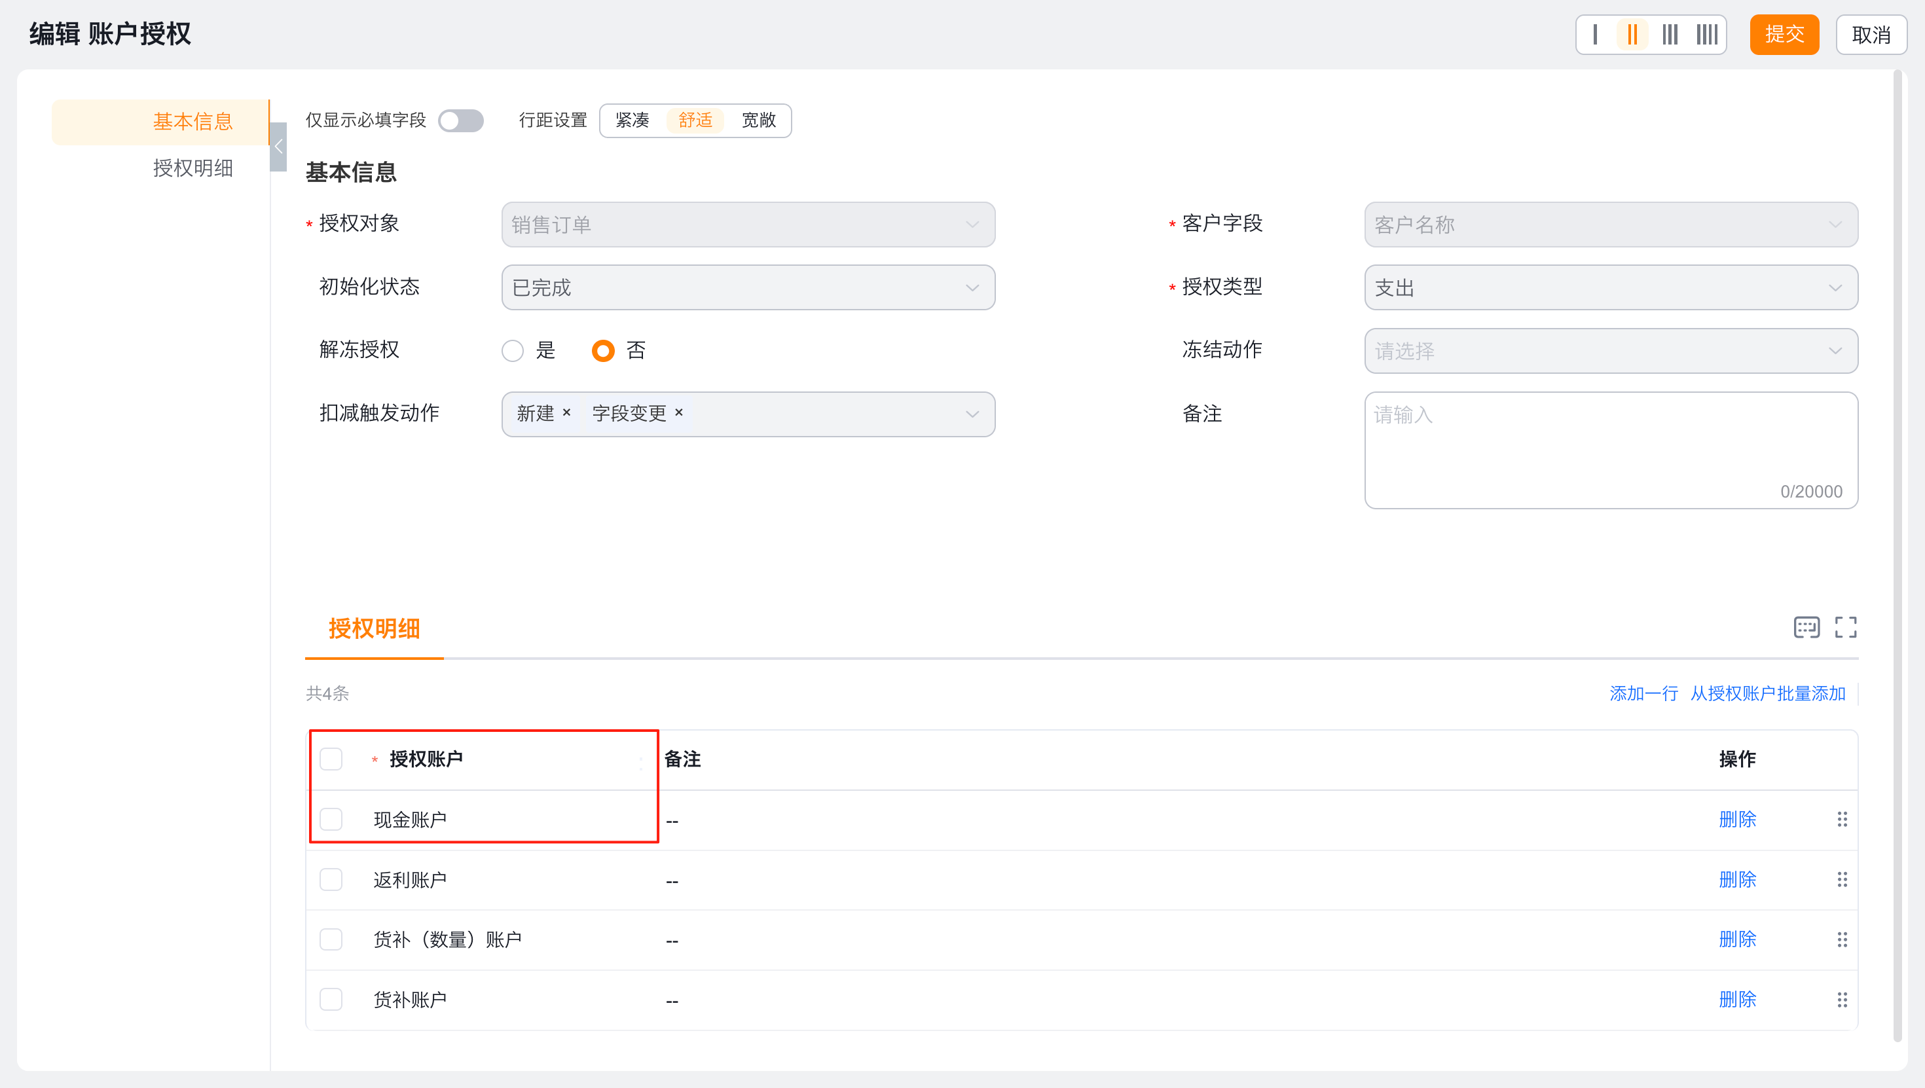Choose the four-column layout icon

[x=1707, y=35]
